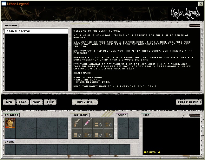
Task: Open the Cache tab
Action: click(x=9, y=142)
